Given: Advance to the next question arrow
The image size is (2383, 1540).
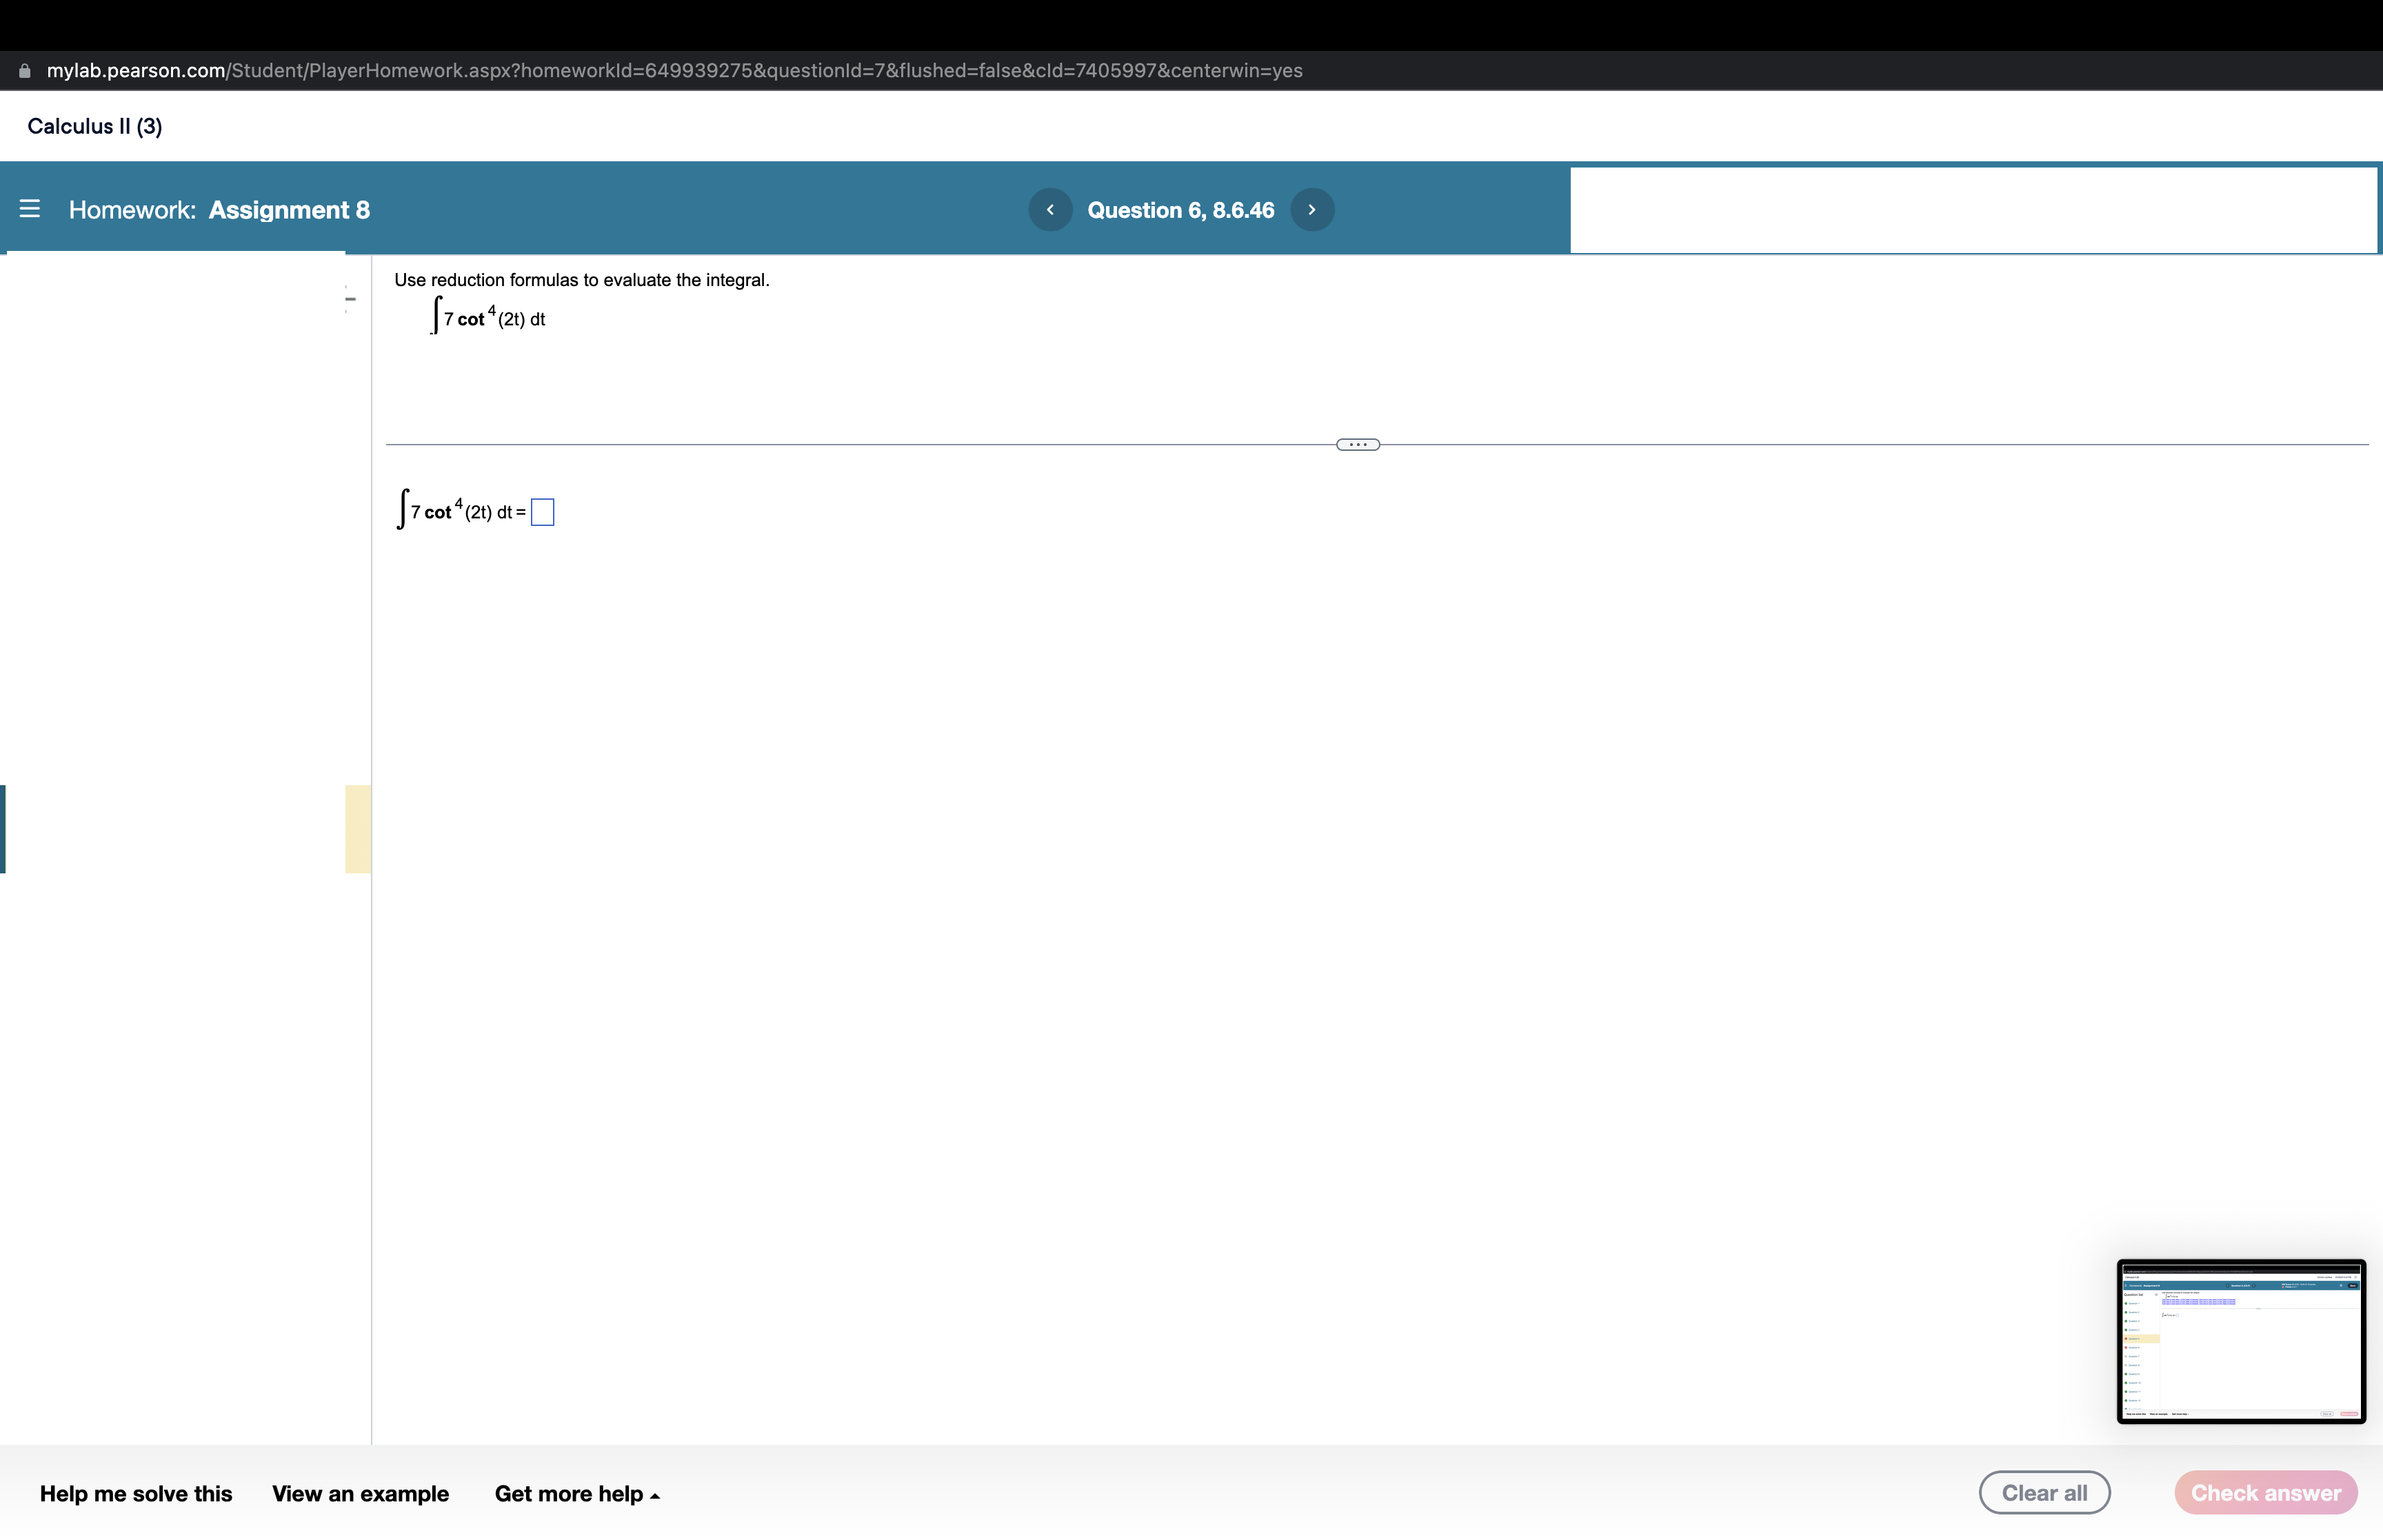Looking at the screenshot, I should [1312, 210].
